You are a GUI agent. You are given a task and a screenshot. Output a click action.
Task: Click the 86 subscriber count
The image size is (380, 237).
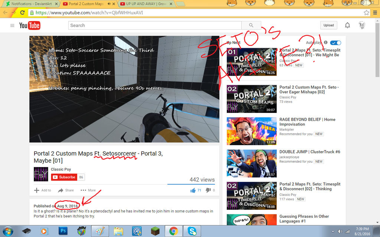(81, 177)
